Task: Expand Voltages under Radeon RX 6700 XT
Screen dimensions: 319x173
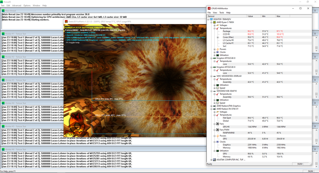Action: click(x=214, y=112)
